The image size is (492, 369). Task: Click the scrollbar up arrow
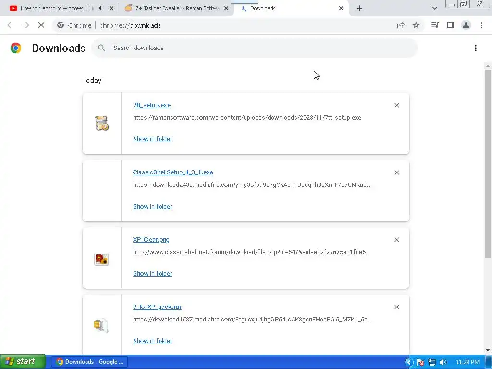click(x=488, y=66)
